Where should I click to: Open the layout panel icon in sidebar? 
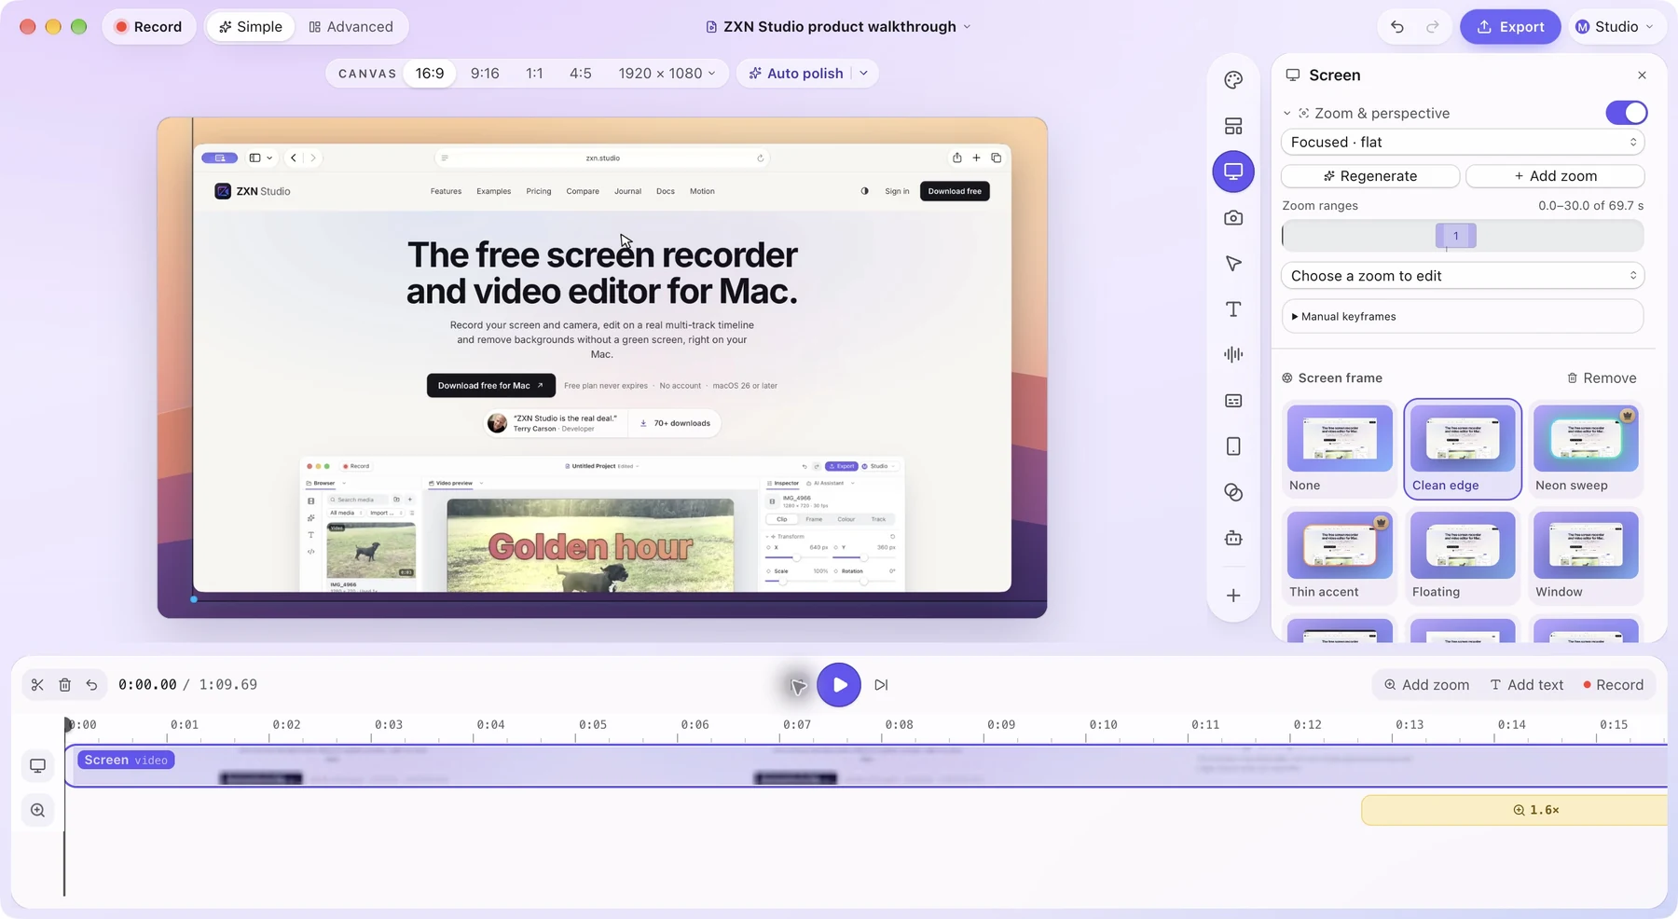(x=1233, y=126)
